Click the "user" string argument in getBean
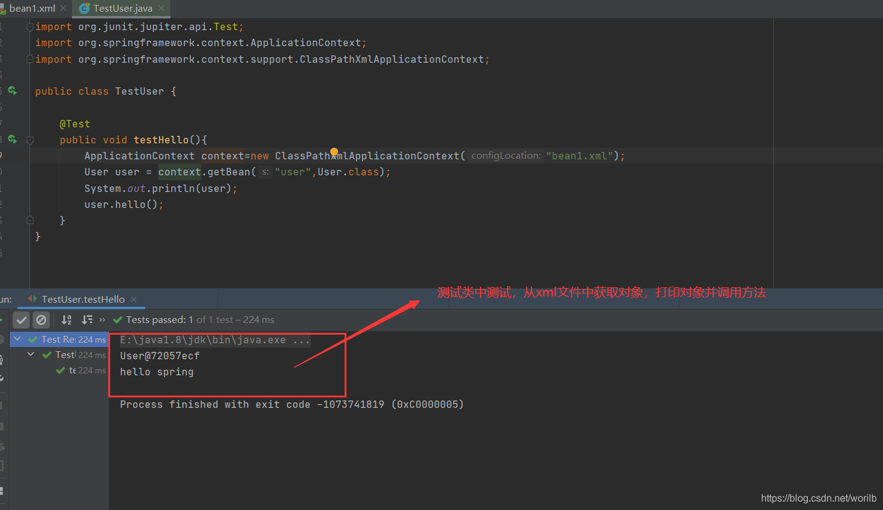Image resolution: width=883 pixels, height=510 pixels. (x=293, y=172)
